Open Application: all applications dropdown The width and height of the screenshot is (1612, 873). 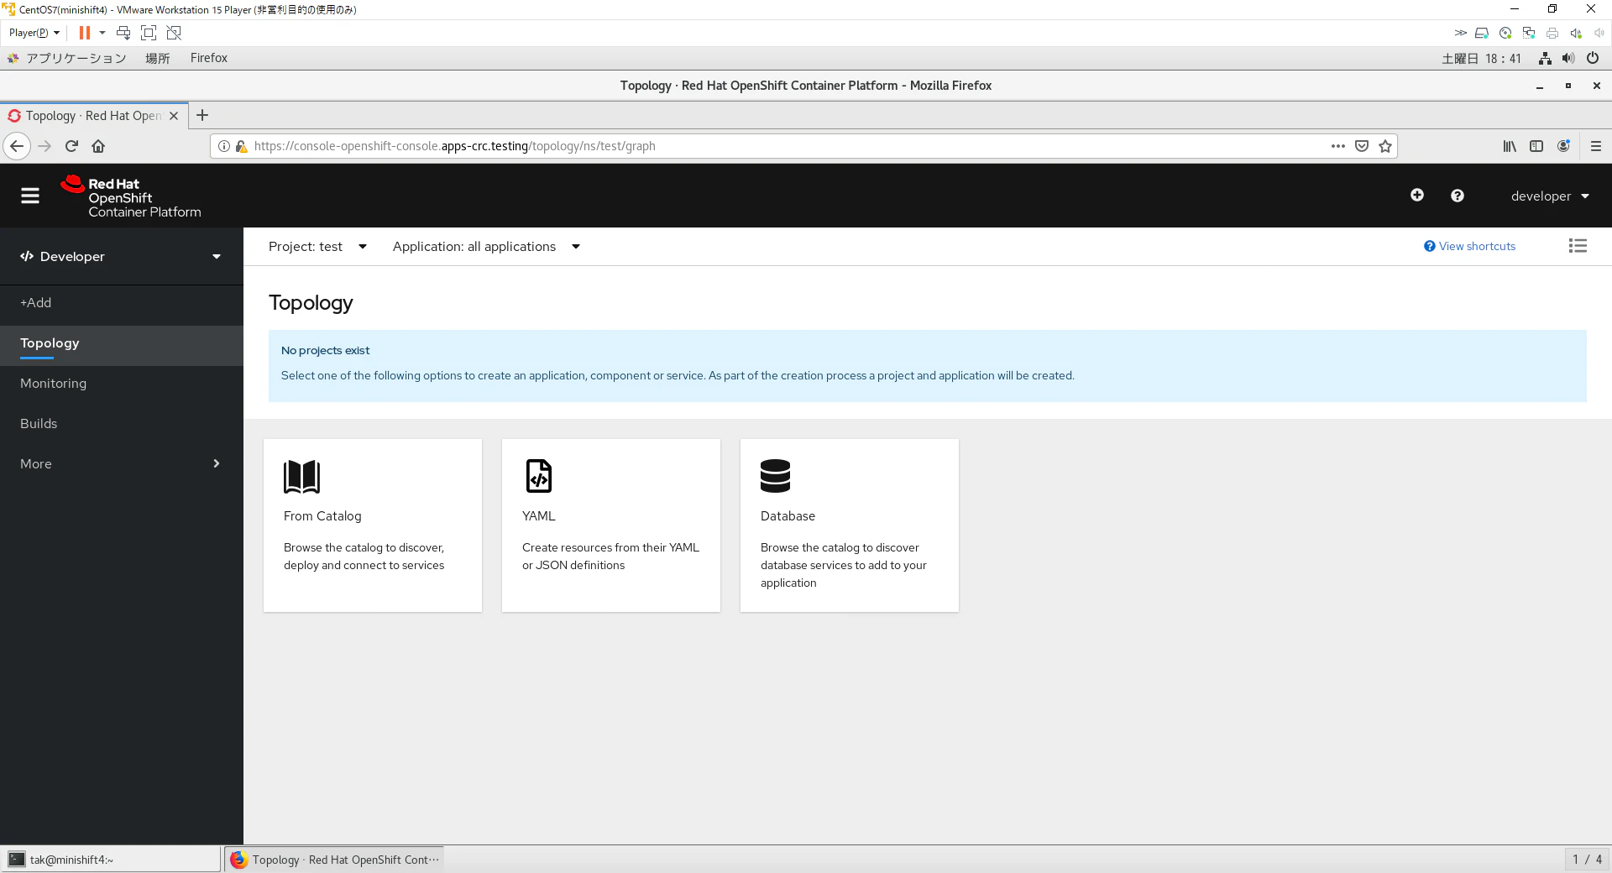[486, 247]
